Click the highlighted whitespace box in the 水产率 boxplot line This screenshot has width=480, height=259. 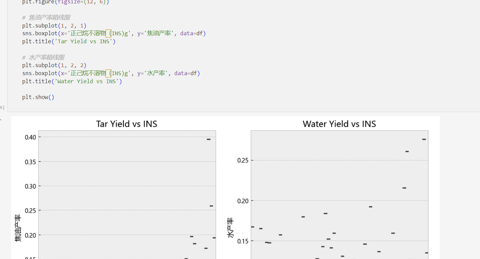click(108, 73)
